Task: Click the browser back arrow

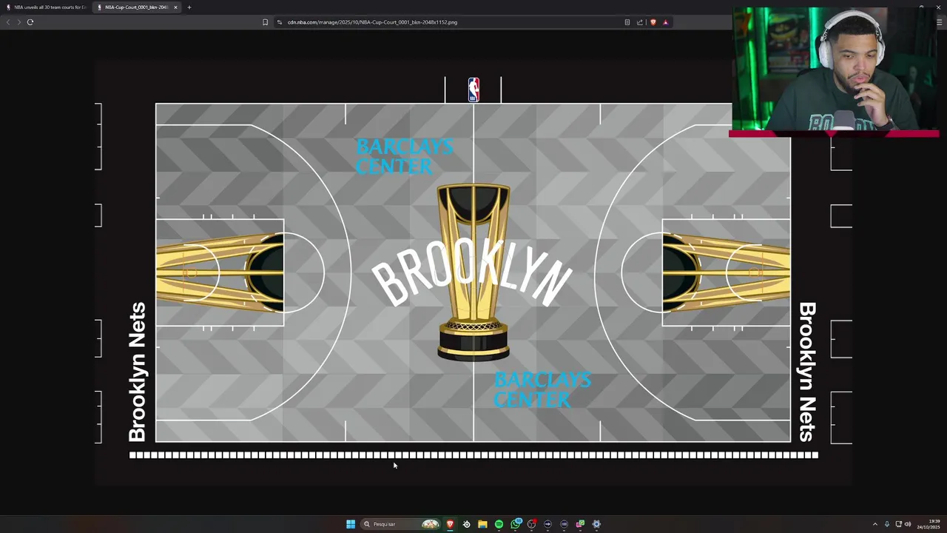Action: (x=8, y=22)
